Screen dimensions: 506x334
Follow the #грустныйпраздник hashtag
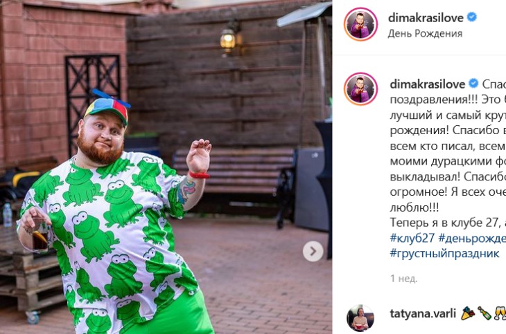[444, 254]
